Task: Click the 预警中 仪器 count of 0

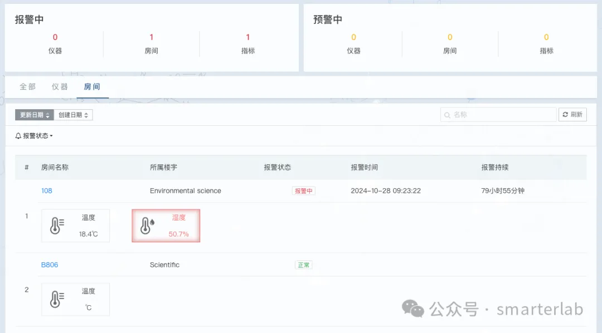Action: (x=353, y=37)
